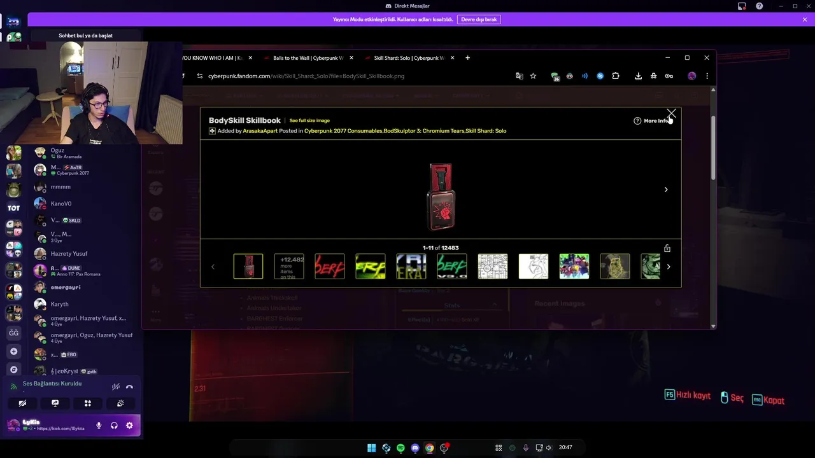Open Chrome profile avatar
The image size is (815, 458).
point(691,76)
